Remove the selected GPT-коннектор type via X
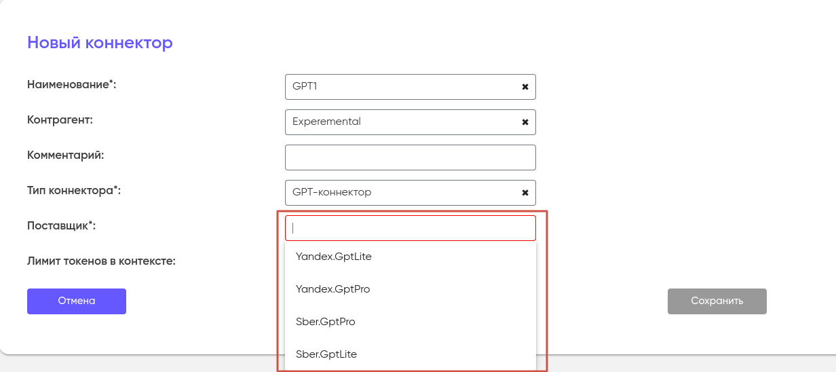 click(x=525, y=193)
